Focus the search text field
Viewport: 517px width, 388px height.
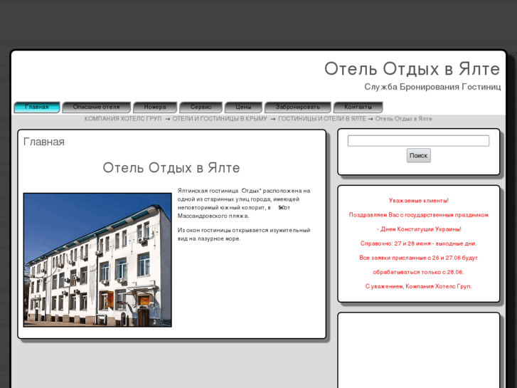[x=418, y=141]
